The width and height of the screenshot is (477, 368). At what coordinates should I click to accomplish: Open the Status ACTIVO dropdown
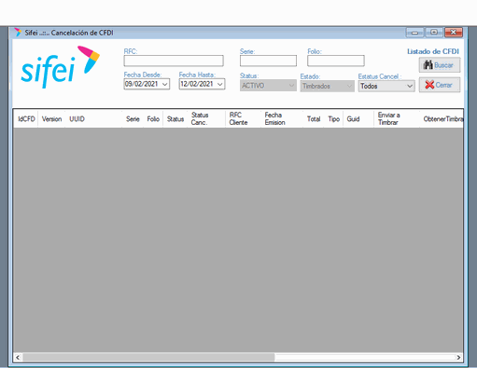(x=268, y=86)
